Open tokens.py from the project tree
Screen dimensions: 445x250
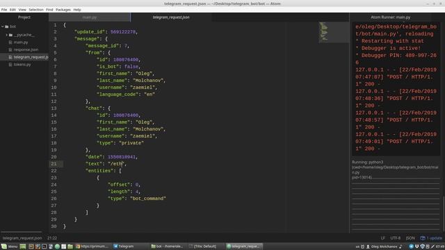point(22,65)
